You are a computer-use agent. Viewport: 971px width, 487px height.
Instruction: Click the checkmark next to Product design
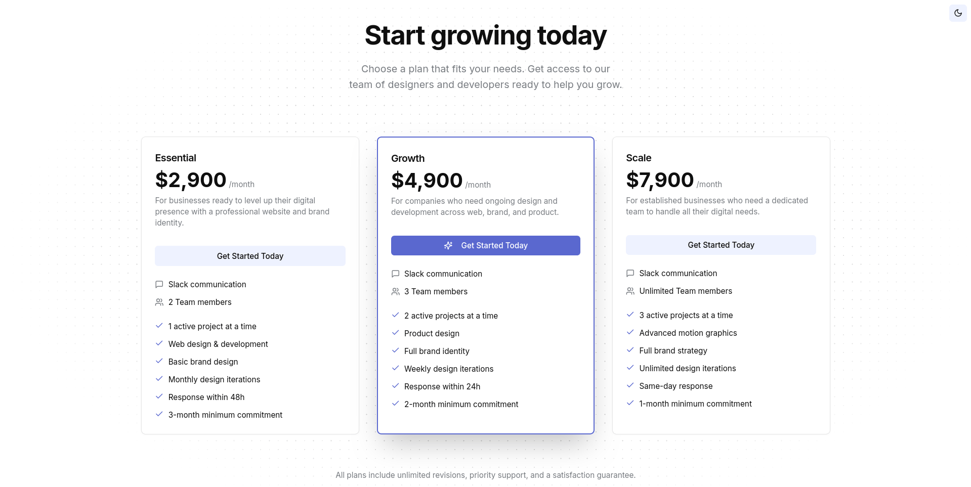pyautogui.click(x=395, y=333)
